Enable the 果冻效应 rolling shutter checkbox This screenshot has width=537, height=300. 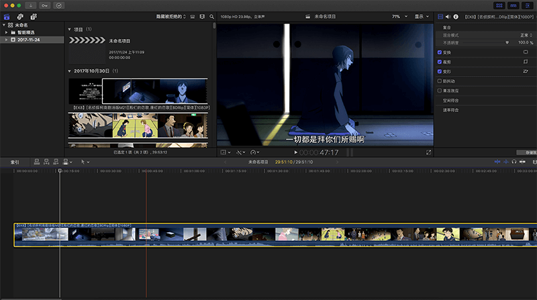pos(440,91)
